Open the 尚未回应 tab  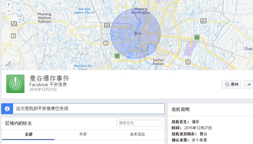point(137,134)
